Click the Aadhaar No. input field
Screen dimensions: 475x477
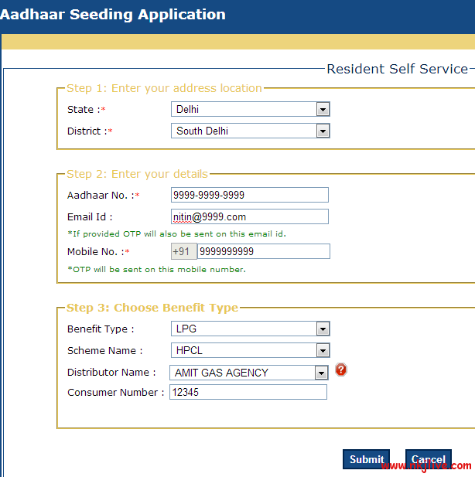(250, 195)
